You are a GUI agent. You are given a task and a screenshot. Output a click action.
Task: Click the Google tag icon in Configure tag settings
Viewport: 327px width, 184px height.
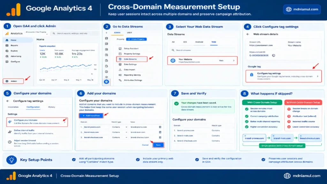pyautogui.click(x=252, y=75)
